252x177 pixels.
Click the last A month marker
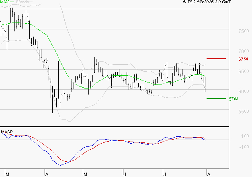(x=209, y=175)
